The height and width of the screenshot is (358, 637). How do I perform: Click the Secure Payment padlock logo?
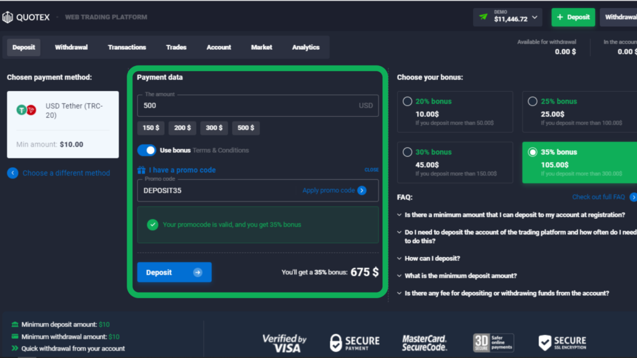tap(355, 343)
